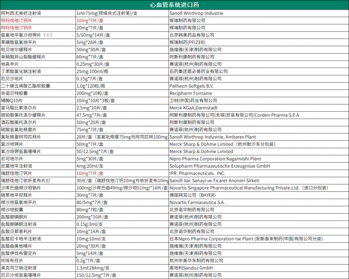Image resolution: width=349 pixels, height=279 pixels.
Task: Select the "瑞舒伐他汀钙片" drug name
Action: (17, 174)
